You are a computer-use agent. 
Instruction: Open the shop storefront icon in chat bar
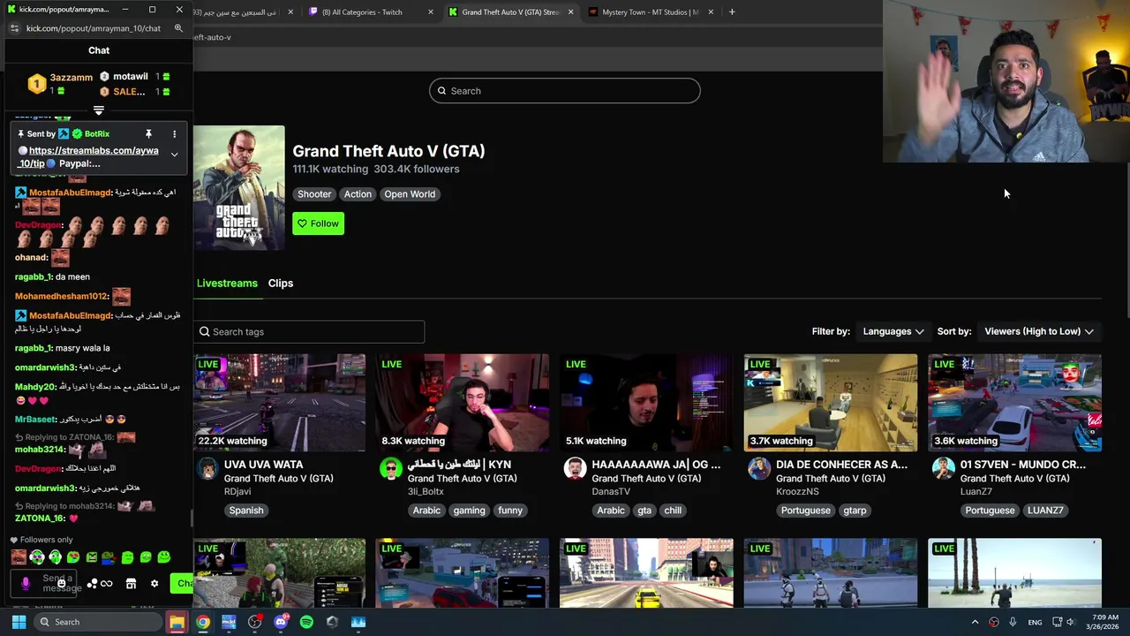(x=131, y=583)
